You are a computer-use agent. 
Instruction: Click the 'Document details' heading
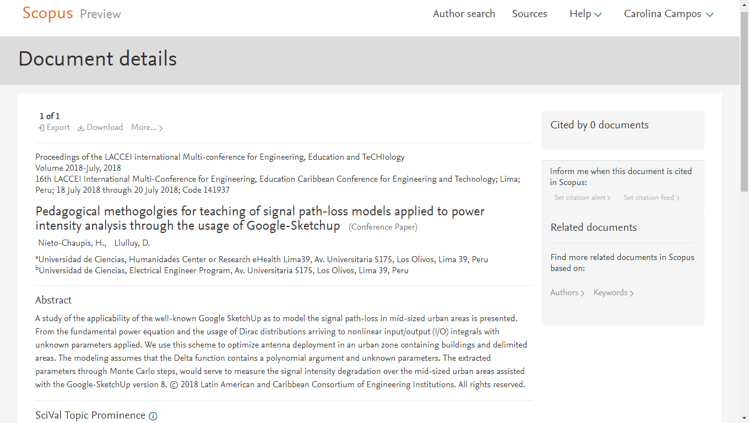(97, 59)
